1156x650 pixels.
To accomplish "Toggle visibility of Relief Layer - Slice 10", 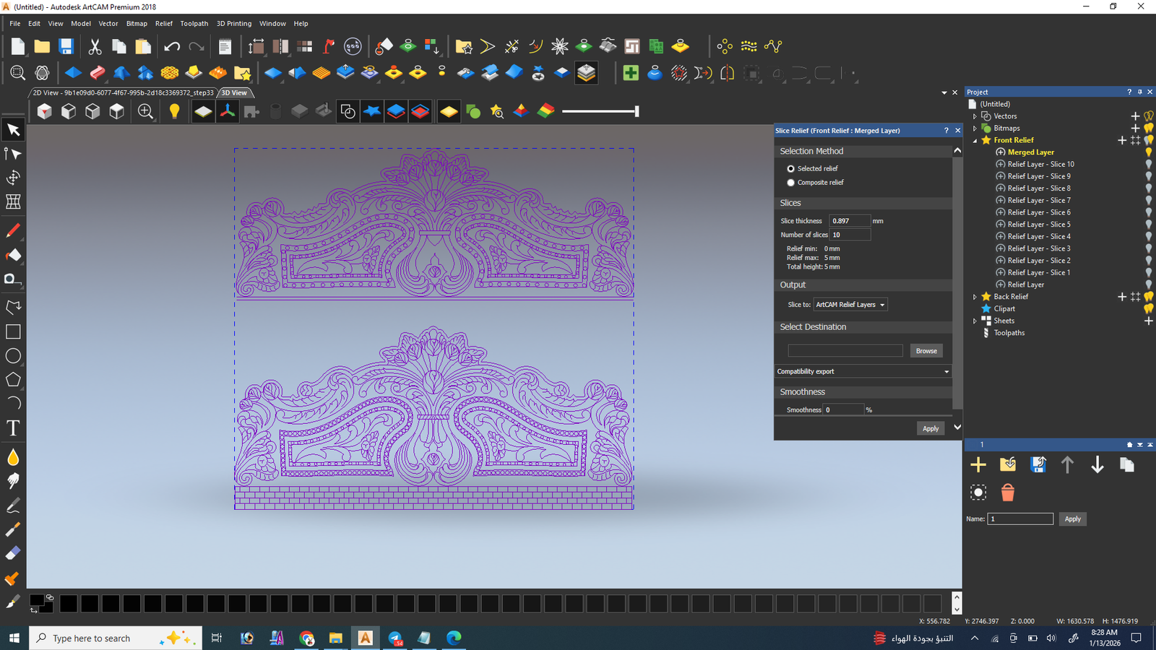I will pyautogui.click(x=1148, y=165).
